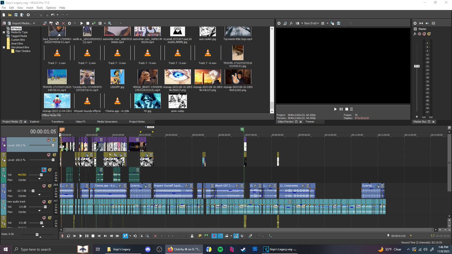Image resolution: width=452 pixels, height=254 pixels.
Task: Go to start in timeline transport
Action: pos(99,236)
